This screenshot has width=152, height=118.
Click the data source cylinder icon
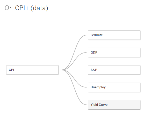click(x=7, y=8)
